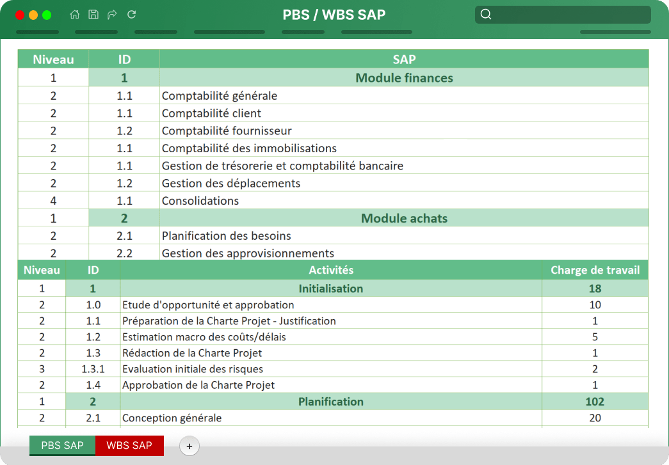Image resolution: width=669 pixels, height=465 pixels.
Task: Click the share forward arrow icon
Action: [112, 15]
